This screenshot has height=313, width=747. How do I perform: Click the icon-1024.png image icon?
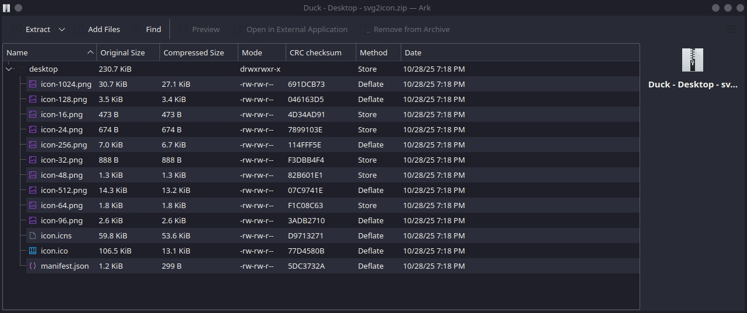(33, 84)
